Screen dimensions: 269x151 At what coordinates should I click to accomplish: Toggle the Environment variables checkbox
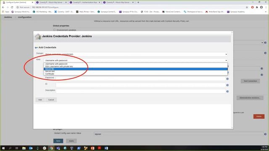point(54,30)
